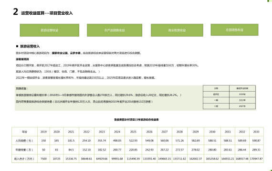Viewport: 272px width, 171px height.
Task: Click the square bullet before 旅游运营收入
Action: tap(17, 46)
